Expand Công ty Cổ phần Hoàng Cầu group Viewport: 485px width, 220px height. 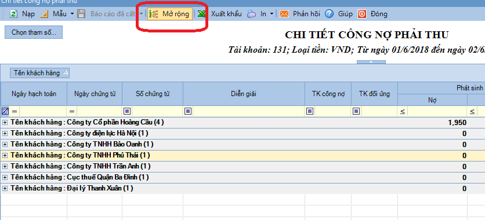5,123
